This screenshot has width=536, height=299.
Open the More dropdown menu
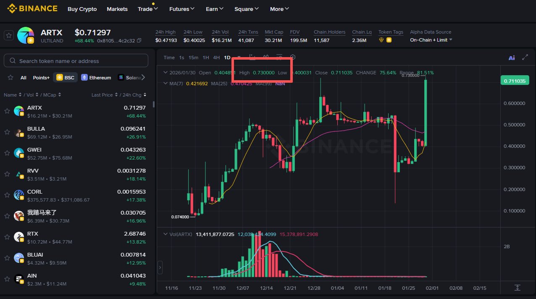[279, 9]
